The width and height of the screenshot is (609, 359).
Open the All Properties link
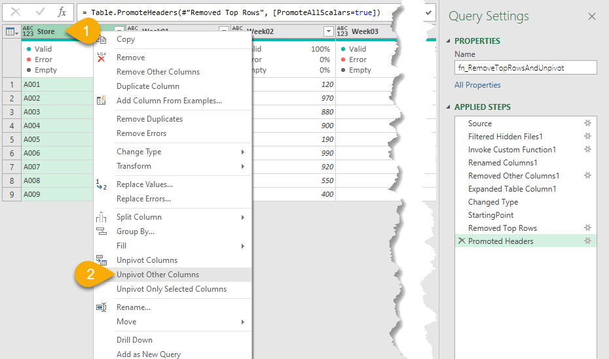[x=477, y=85]
